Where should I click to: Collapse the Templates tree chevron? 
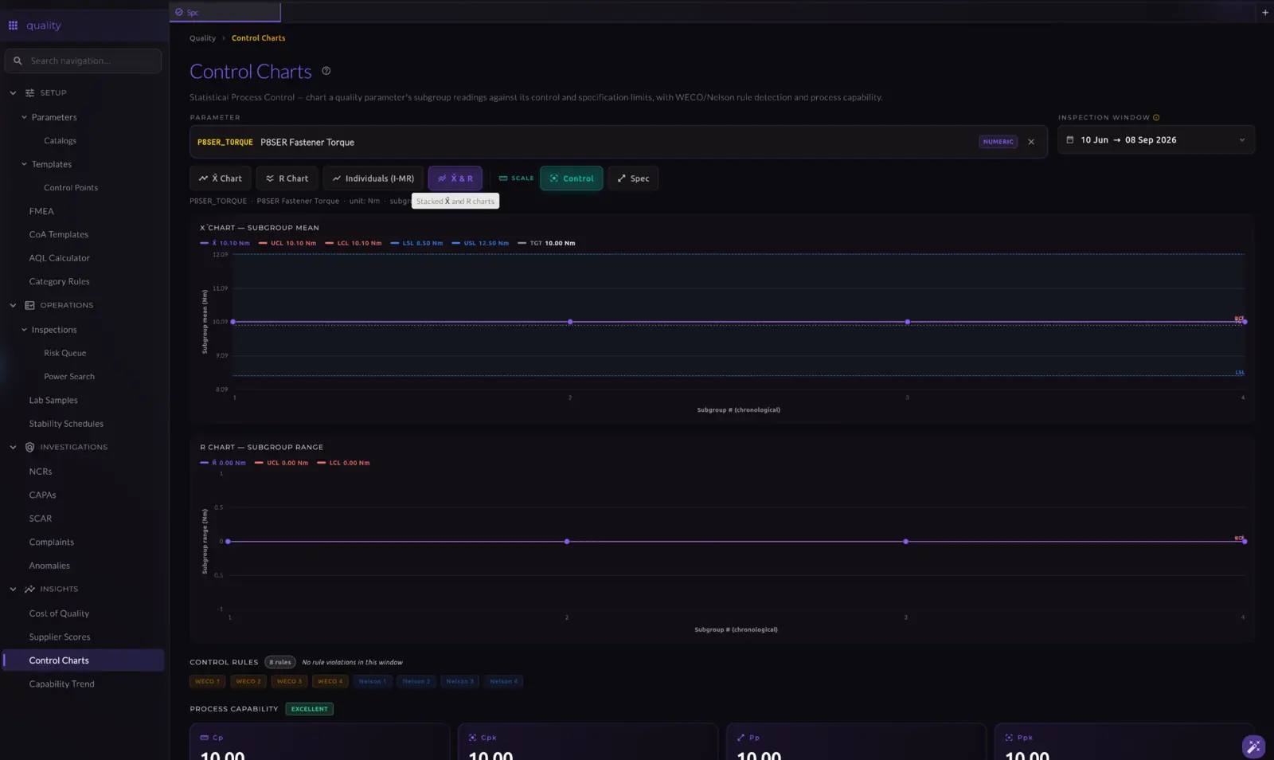click(24, 164)
